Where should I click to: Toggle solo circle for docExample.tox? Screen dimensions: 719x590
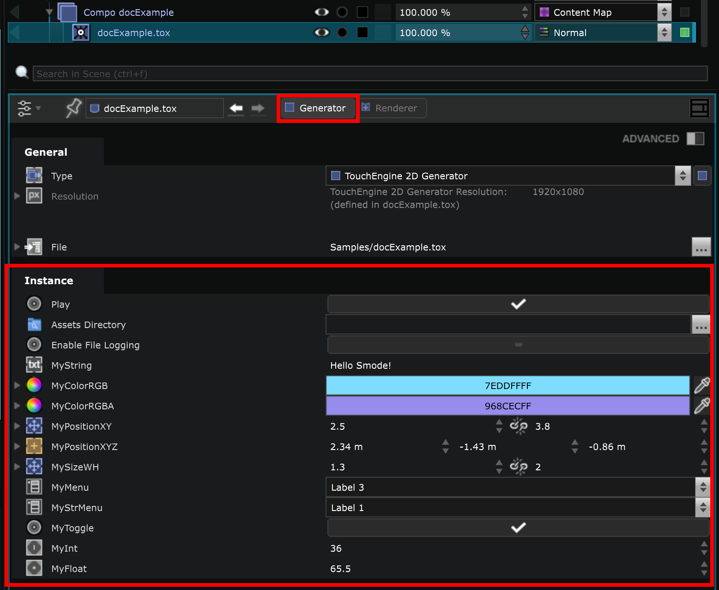[342, 32]
